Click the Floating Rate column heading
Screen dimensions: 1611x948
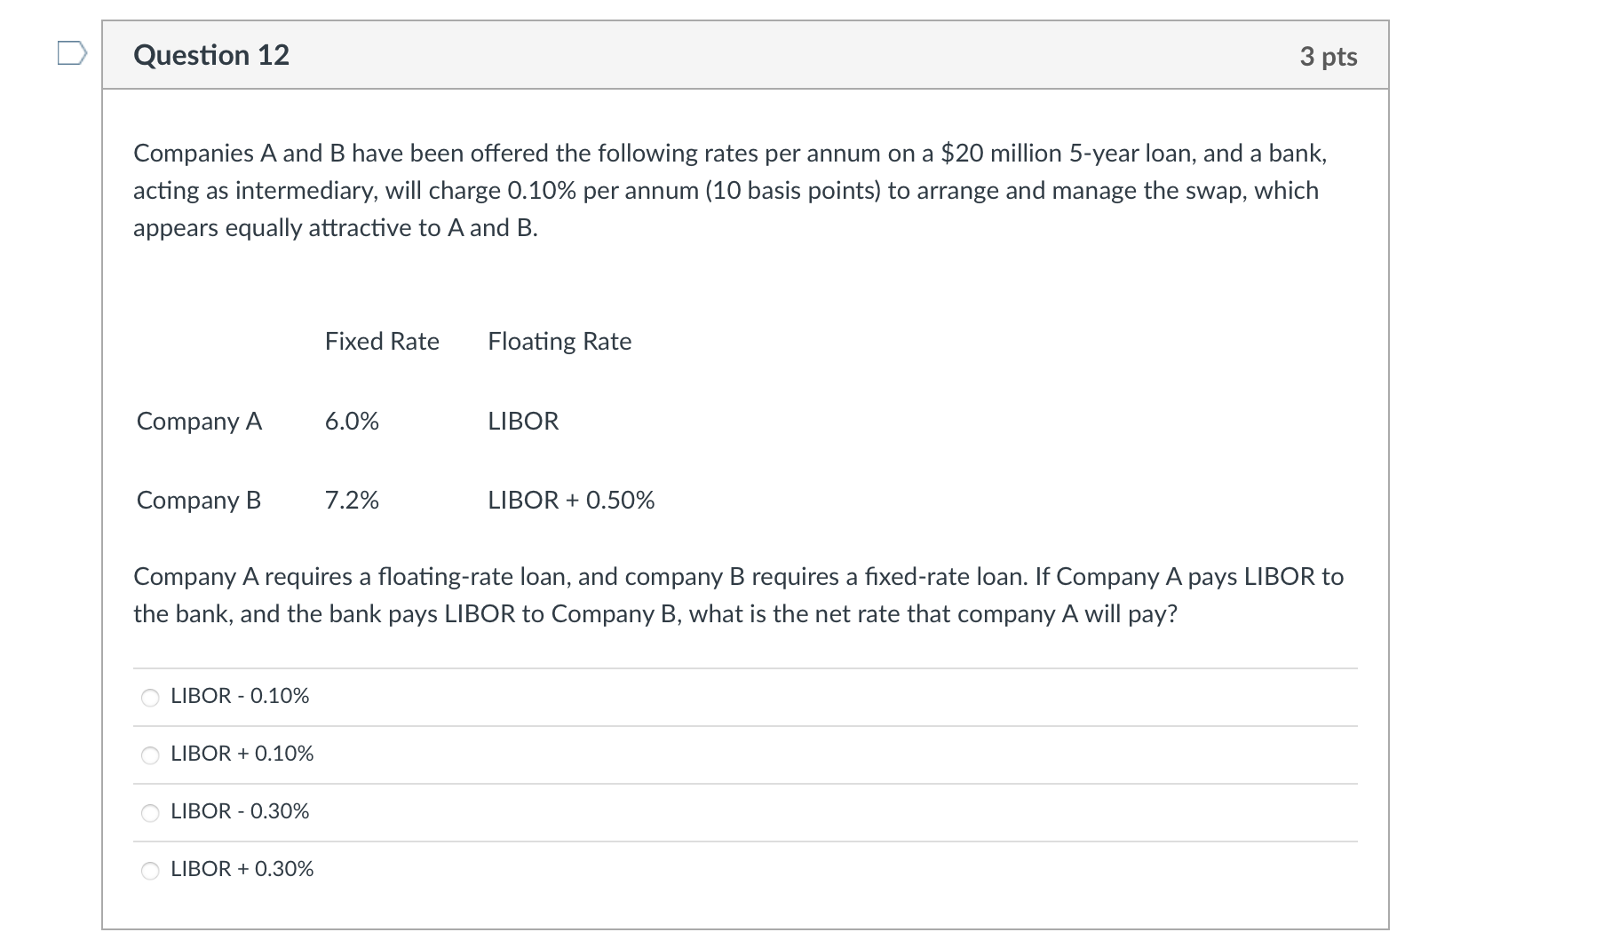click(559, 341)
